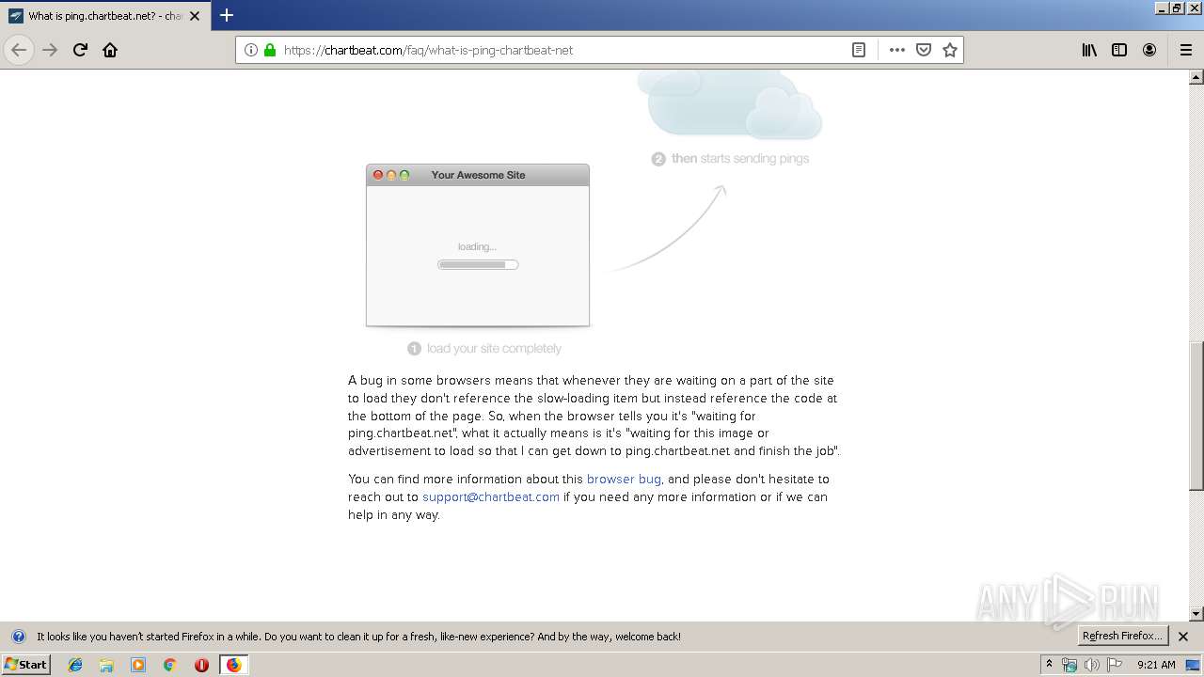Click the 'Your Awesome Site' window illustration

[478, 245]
